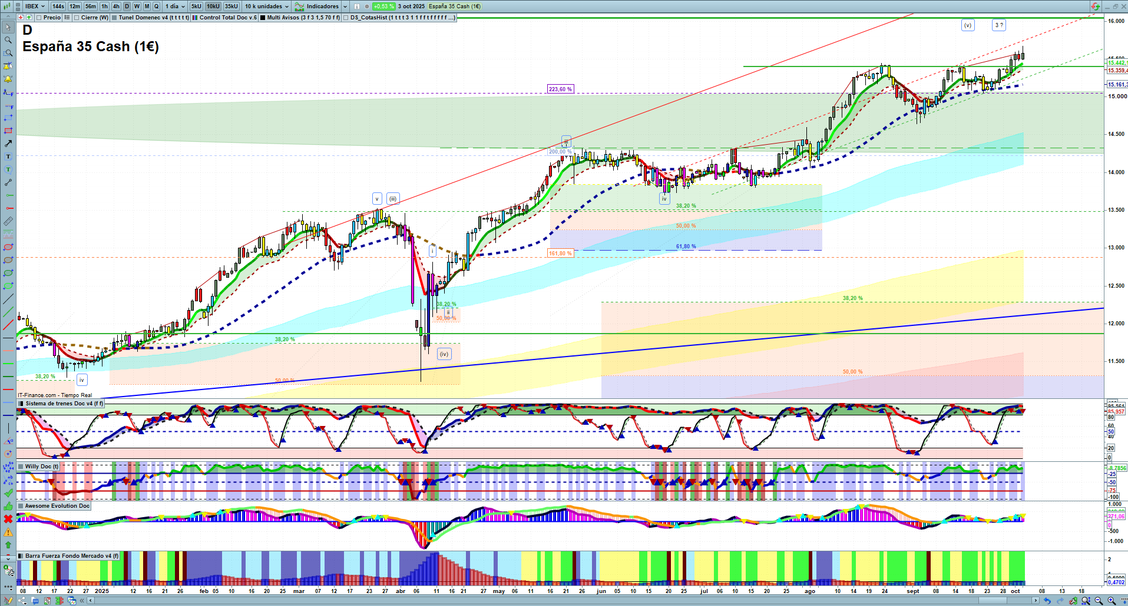This screenshot has height=606, width=1128.
Task: Click the undo arrow in bottom toolbar
Action: [1047, 601]
